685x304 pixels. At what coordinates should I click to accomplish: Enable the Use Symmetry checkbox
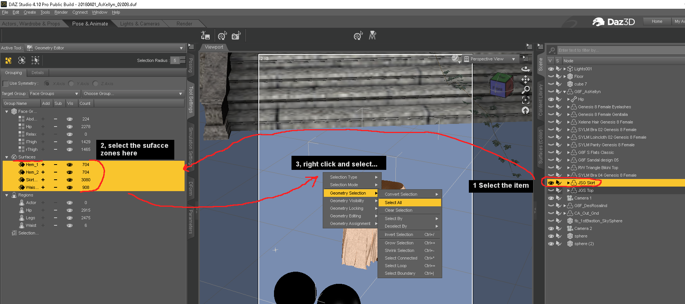(5, 84)
